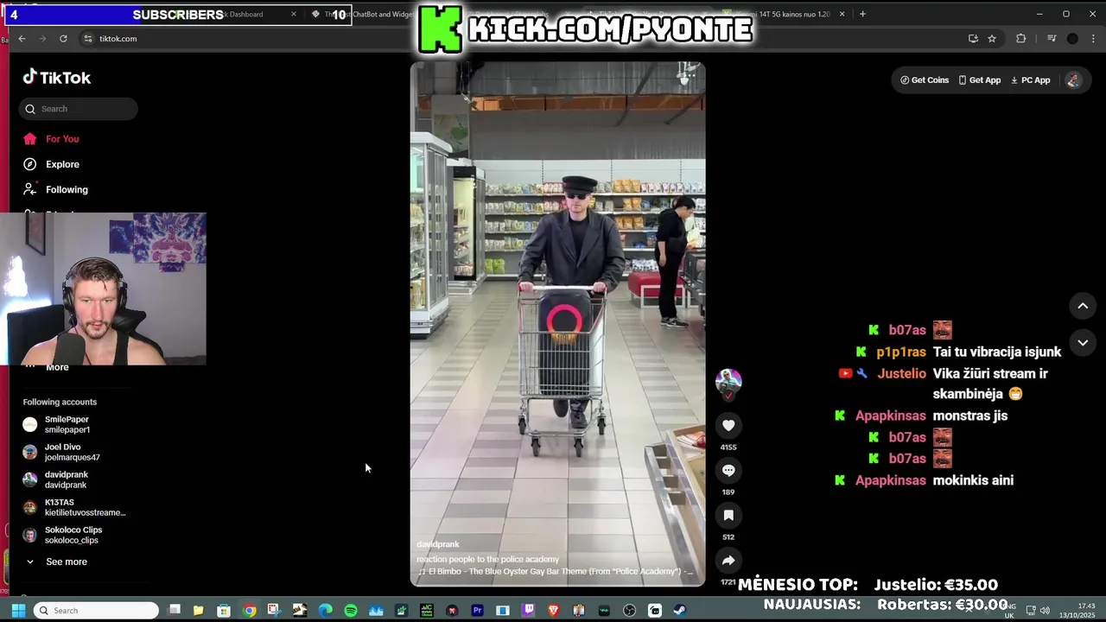Click chat message "monstras jis"
This screenshot has height=622, width=1106.
(970, 416)
